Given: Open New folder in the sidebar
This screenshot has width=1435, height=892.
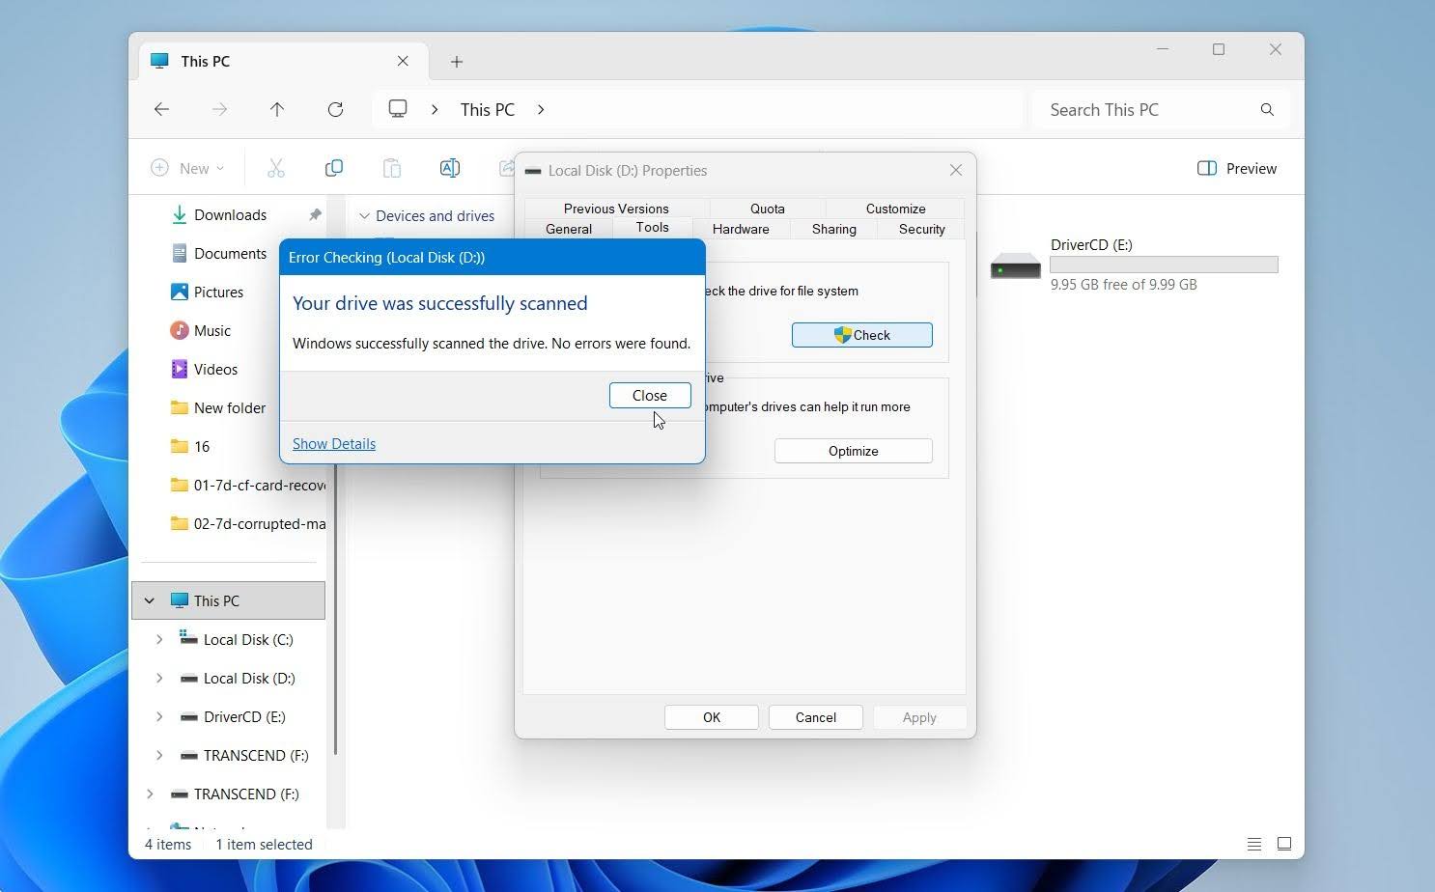Looking at the screenshot, I should click(x=230, y=408).
